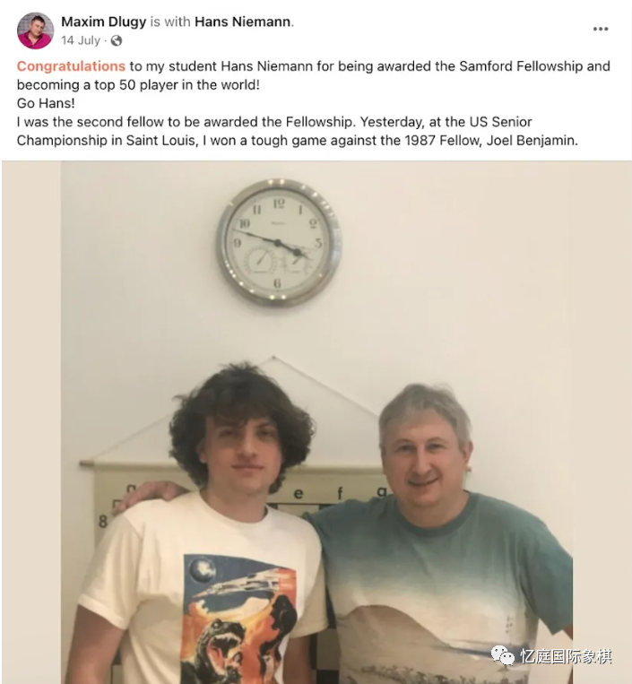This screenshot has height=684, width=632.
Task: Open the three-dot post options menu
Action: pyautogui.click(x=600, y=29)
